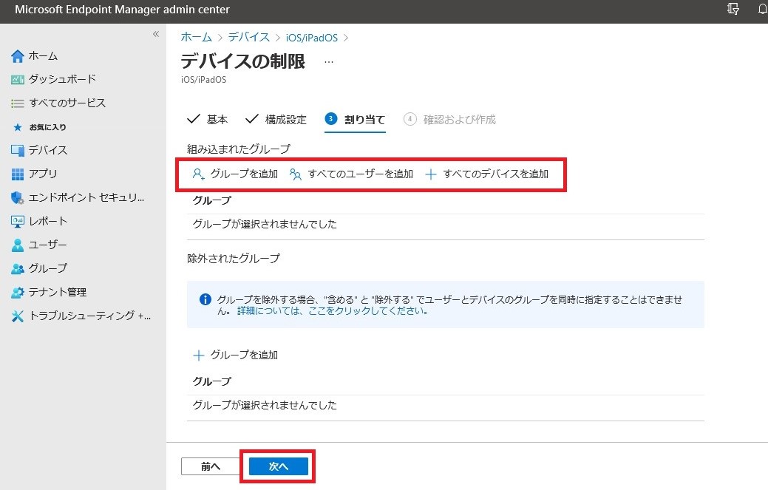
Task: Open the Users (ユーザー) person icon
Action: pyautogui.click(x=17, y=245)
